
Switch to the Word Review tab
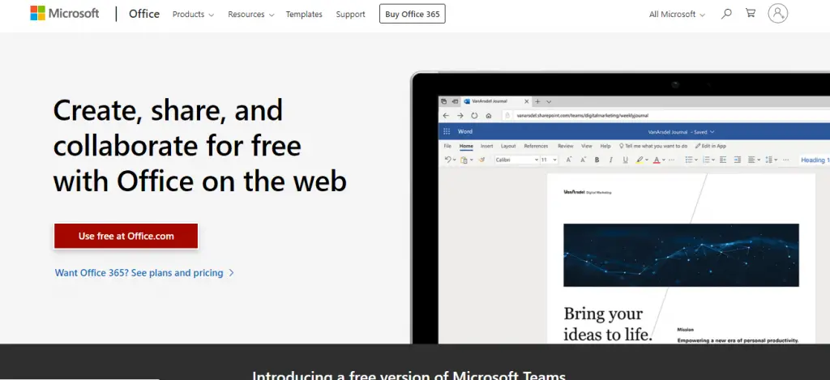pos(565,146)
